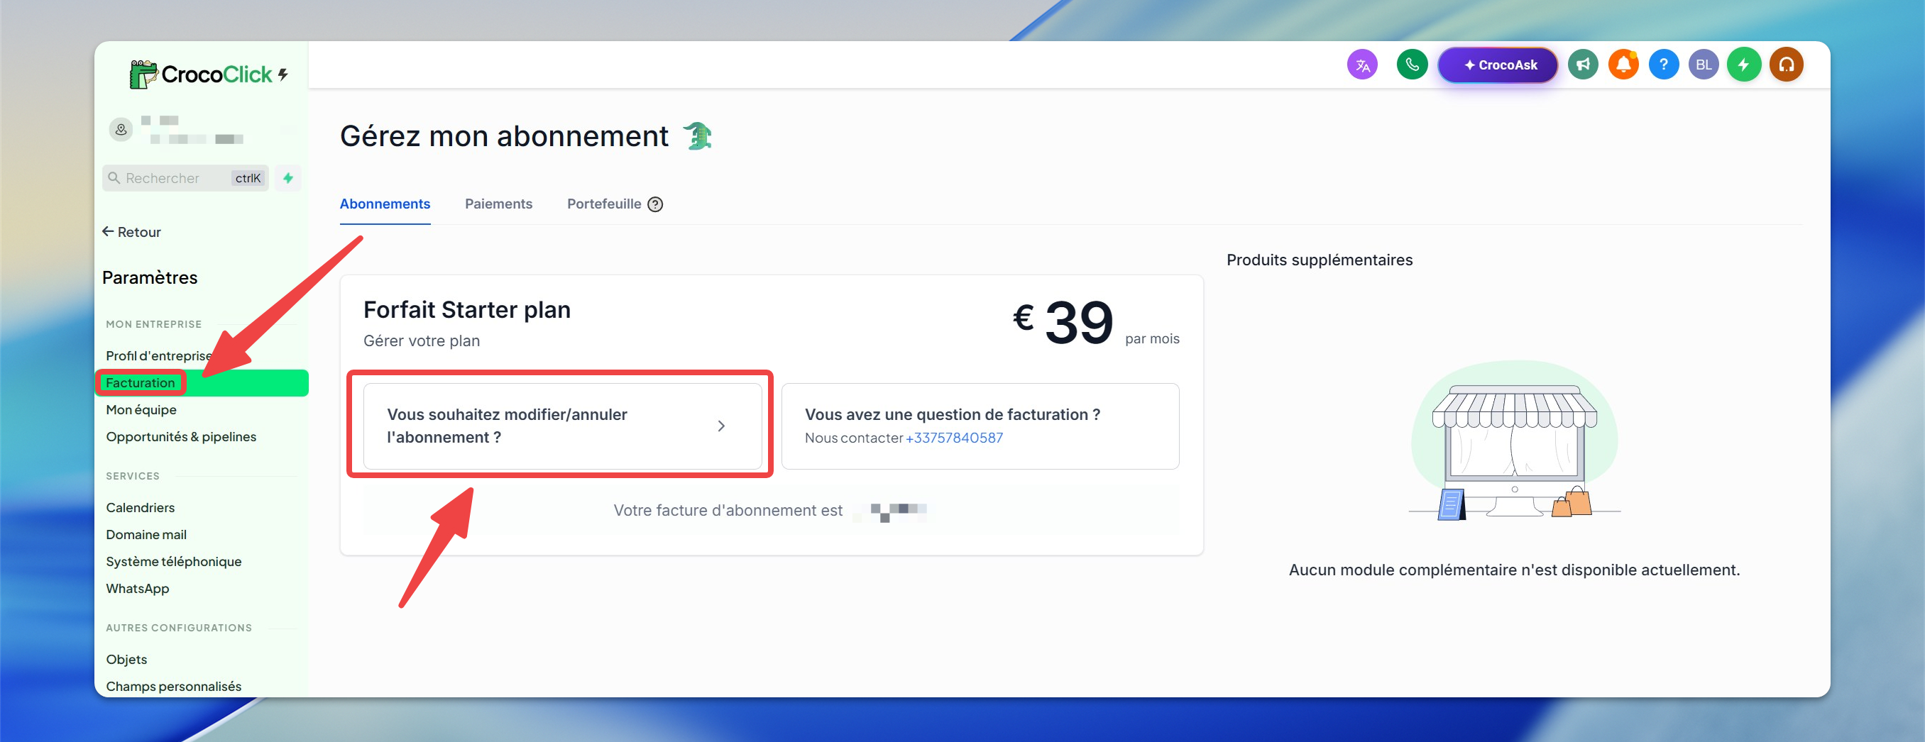Screen dimensions: 1925x742
Task: Open WhatsApp settings
Action: 138,588
